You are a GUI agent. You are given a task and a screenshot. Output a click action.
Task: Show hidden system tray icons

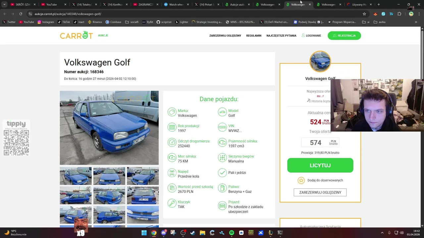pyautogui.click(x=382, y=233)
